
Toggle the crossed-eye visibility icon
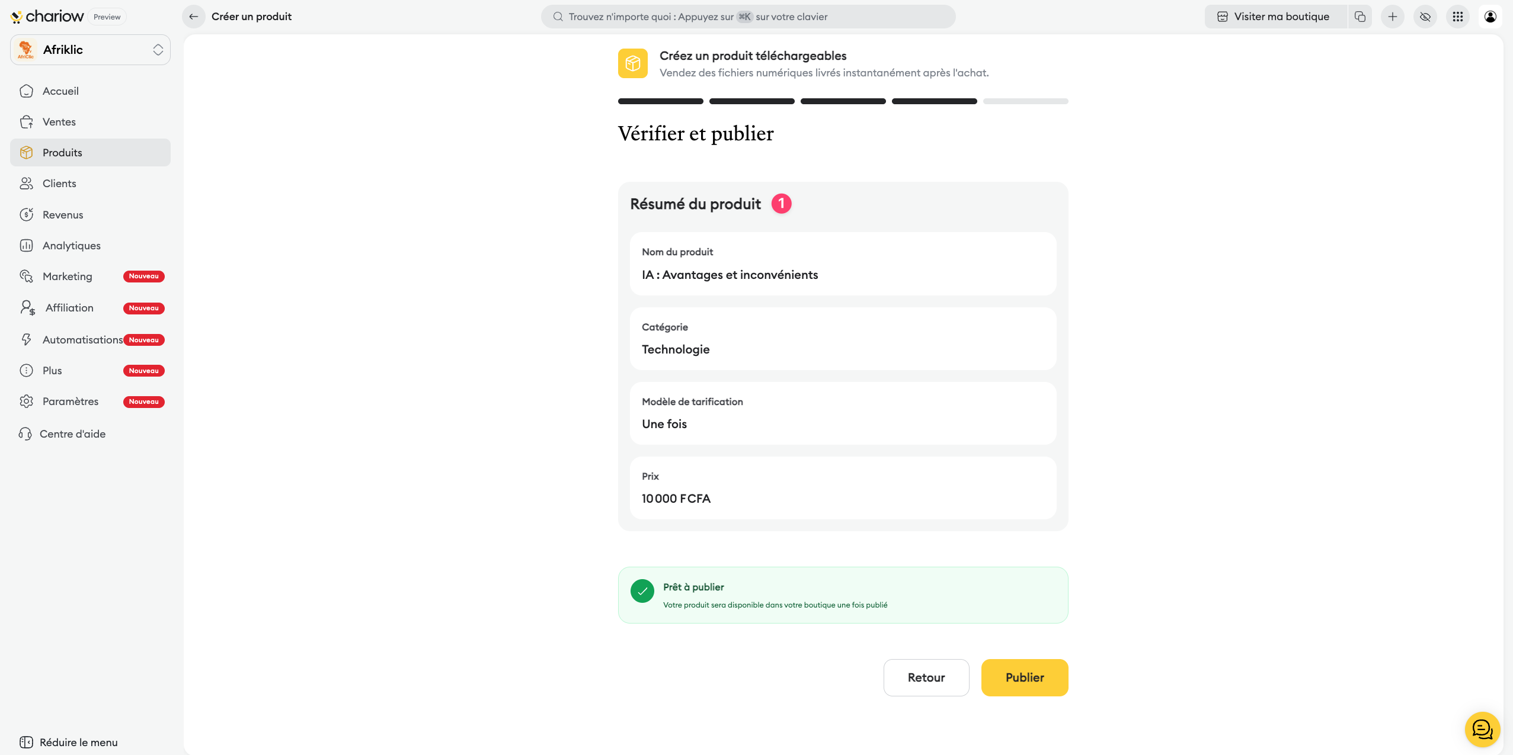(x=1425, y=17)
